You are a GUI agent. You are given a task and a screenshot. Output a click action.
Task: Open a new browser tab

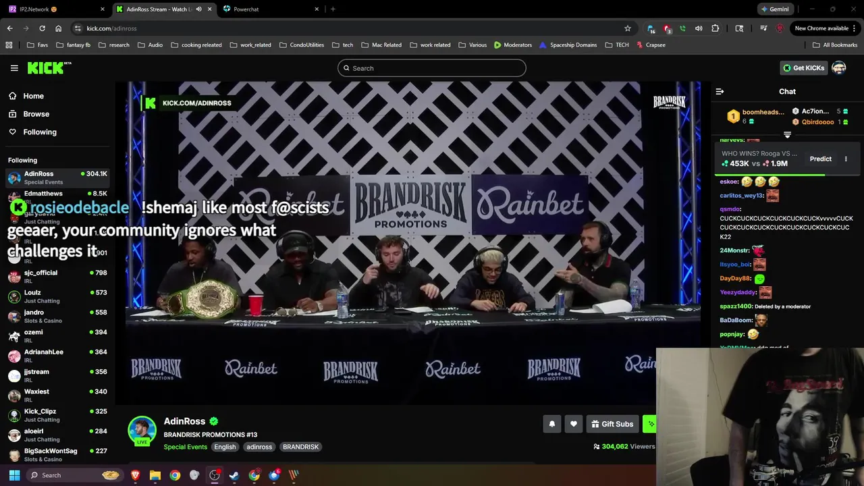coord(333,9)
